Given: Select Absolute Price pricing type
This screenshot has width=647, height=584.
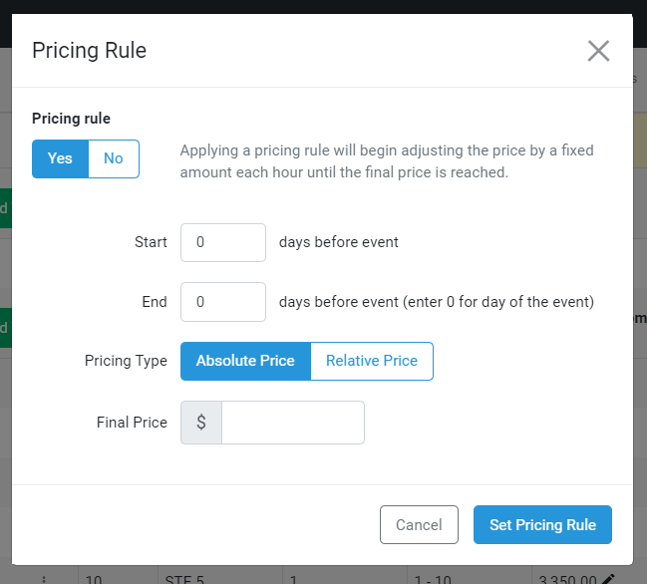Looking at the screenshot, I should tap(245, 361).
